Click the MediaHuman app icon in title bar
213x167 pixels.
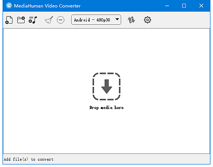(9, 6)
